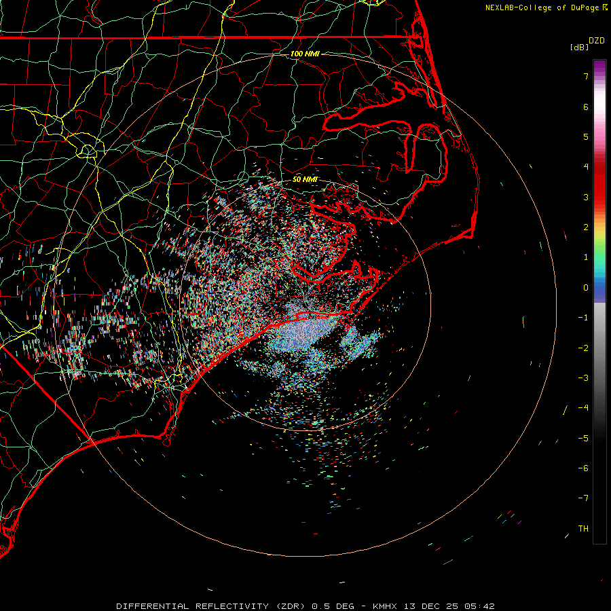
Task: Click the -6 value on the color scale
Action: pyautogui.click(x=583, y=468)
